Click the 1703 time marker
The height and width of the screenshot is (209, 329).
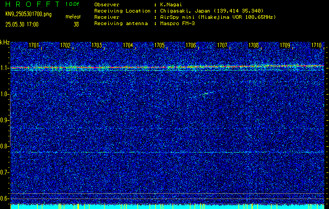pos(97,45)
